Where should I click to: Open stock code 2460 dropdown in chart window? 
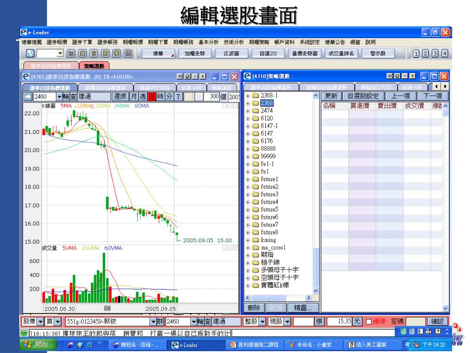tap(59, 97)
